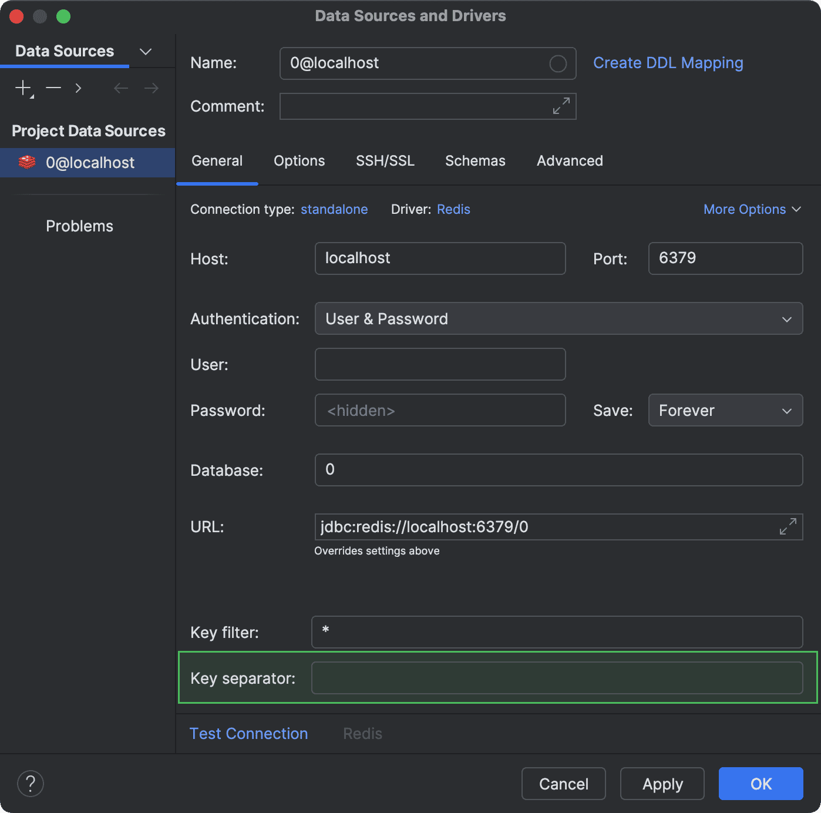Expand the URL field editor
This screenshot has height=813, width=821.
pyautogui.click(x=788, y=527)
